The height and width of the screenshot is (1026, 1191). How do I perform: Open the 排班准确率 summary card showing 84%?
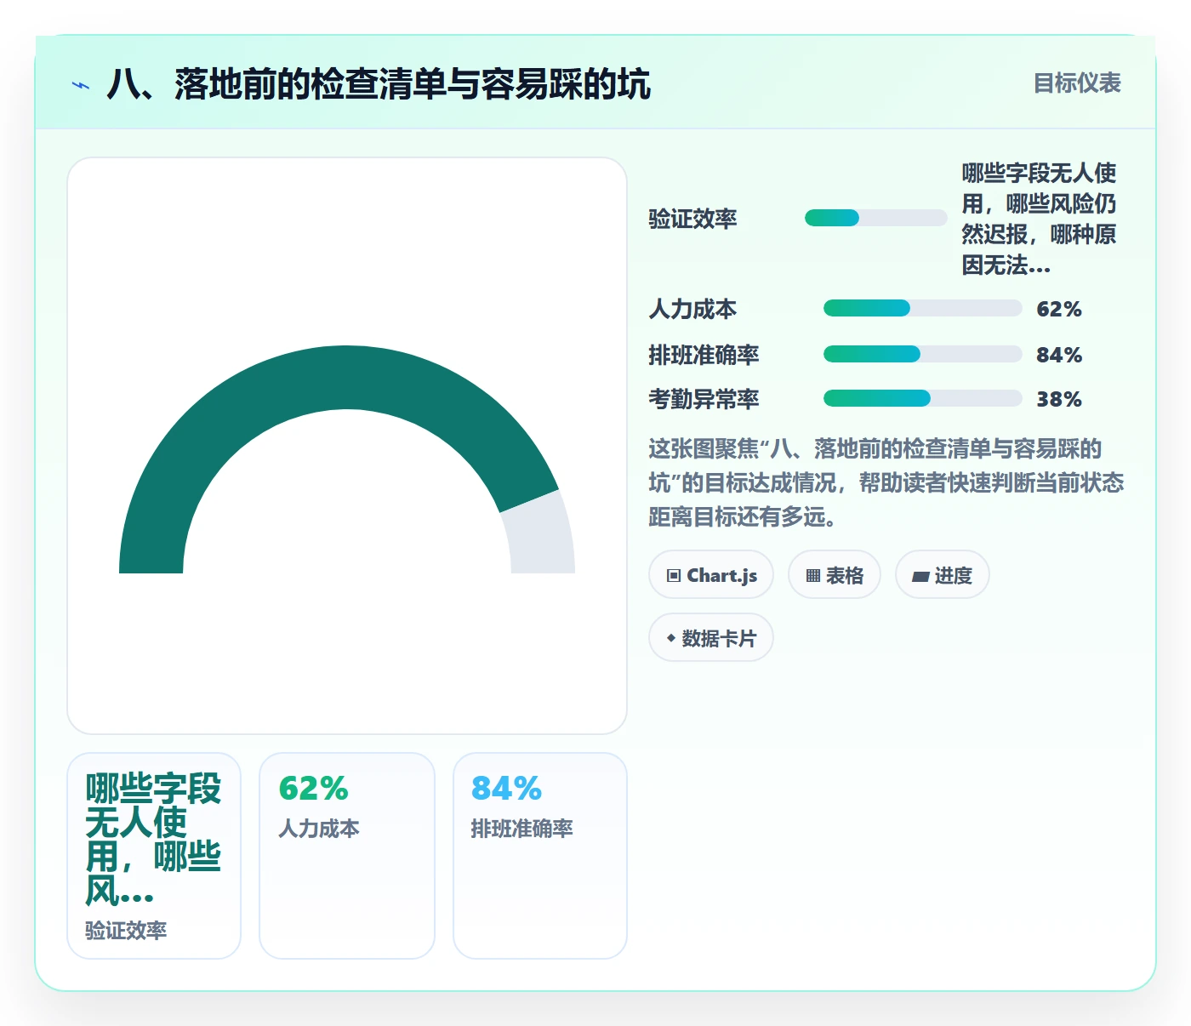[x=540, y=856]
